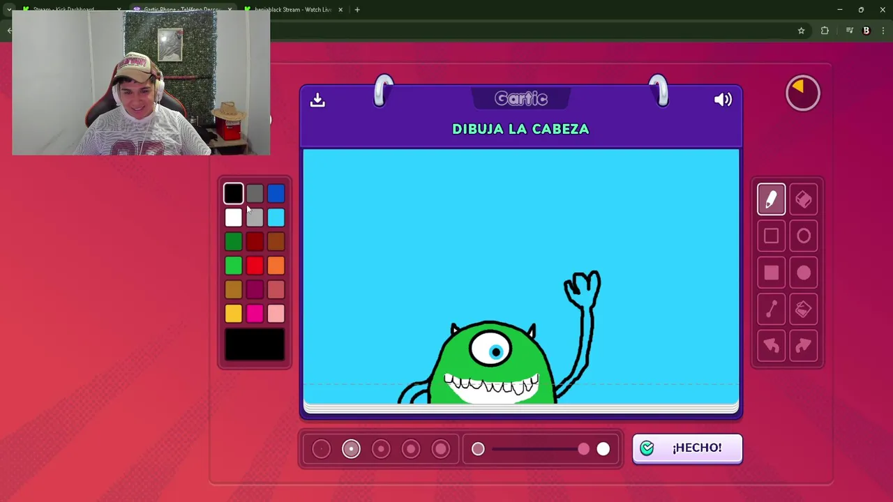Open a new browser tab
This screenshot has height=502, width=893.
coord(357,10)
